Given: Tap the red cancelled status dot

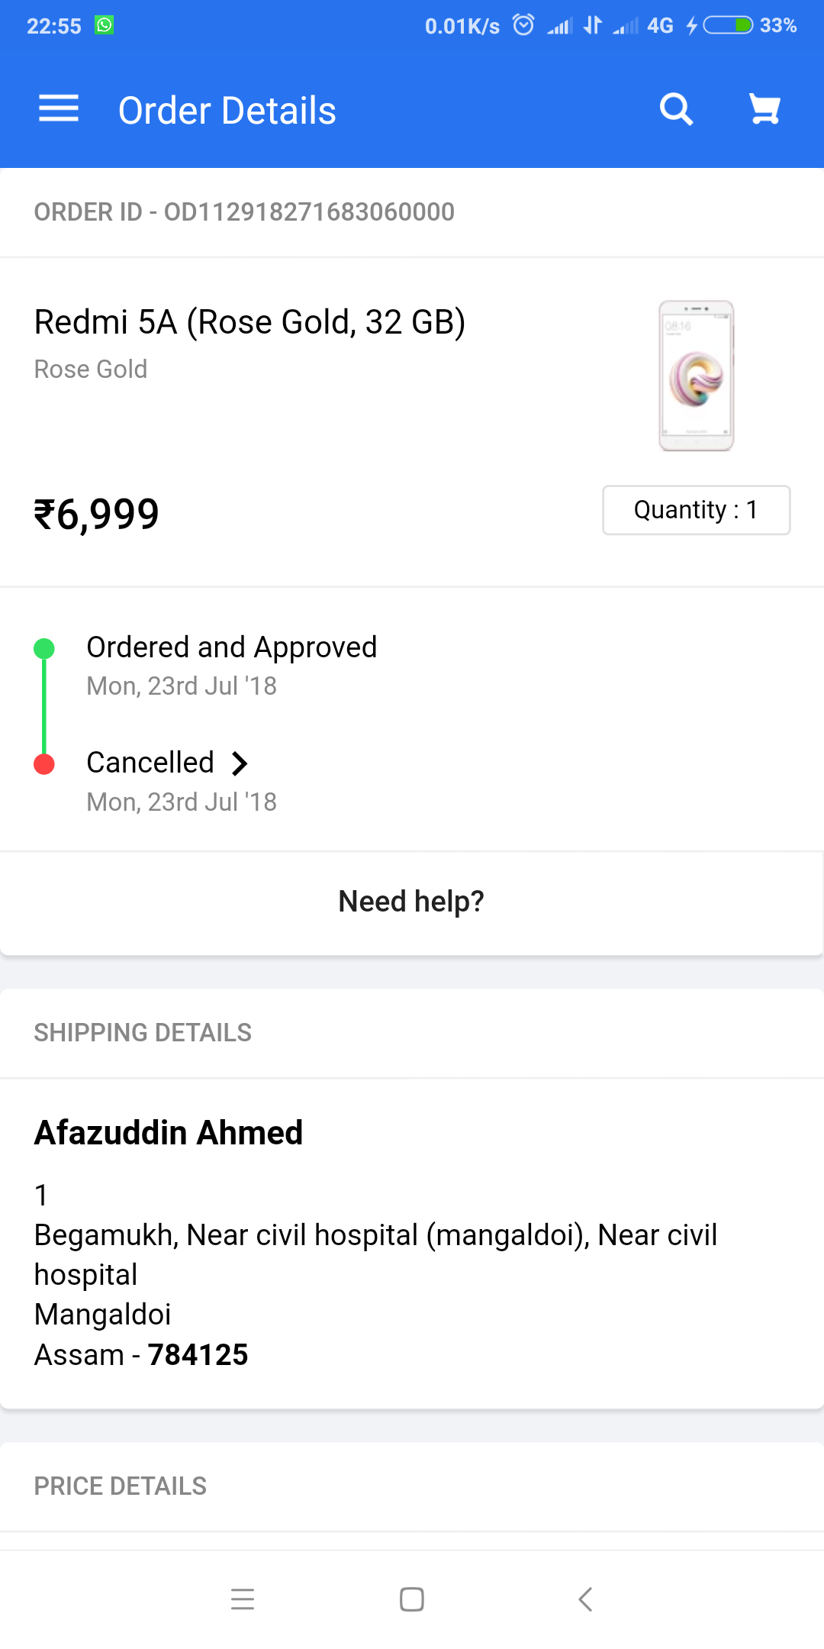Looking at the screenshot, I should [44, 764].
